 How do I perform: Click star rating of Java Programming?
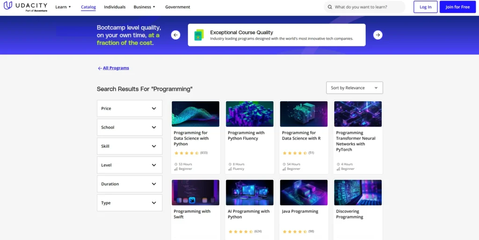(x=295, y=232)
